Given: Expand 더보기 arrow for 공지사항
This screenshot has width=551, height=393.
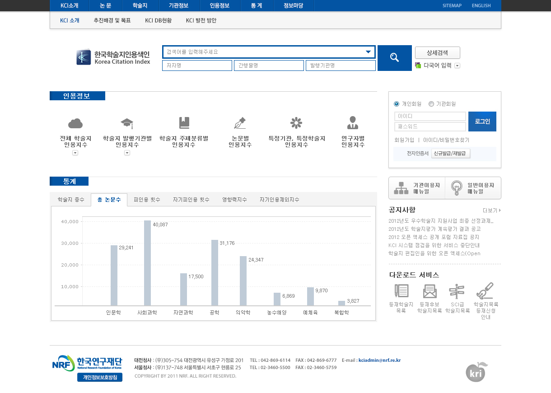Looking at the screenshot, I should (500, 211).
